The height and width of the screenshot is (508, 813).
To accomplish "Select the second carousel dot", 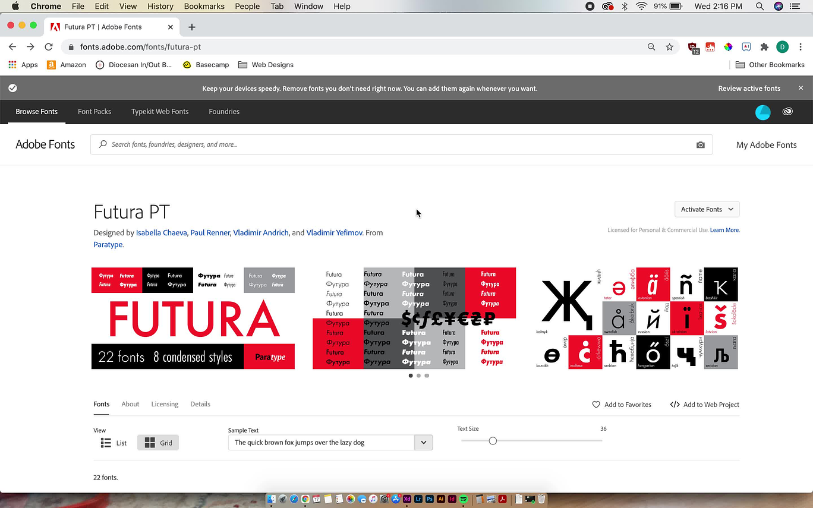I will [x=418, y=376].
